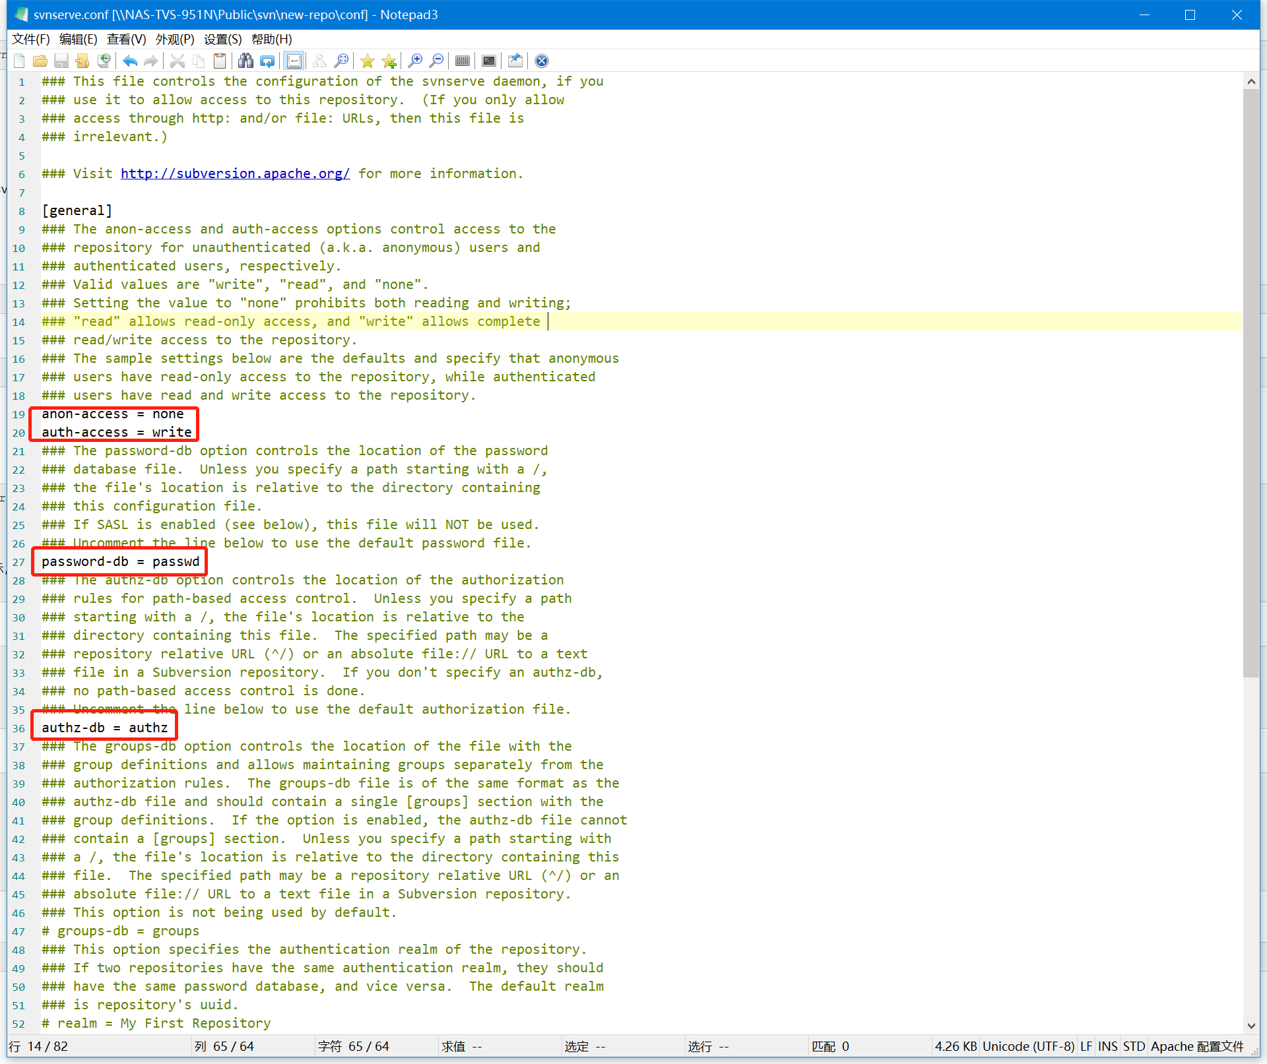The height and width of the screenshot is (1064, 1267).
Task: Click the Undo arrow icon
Action: [x=130, y=61]
